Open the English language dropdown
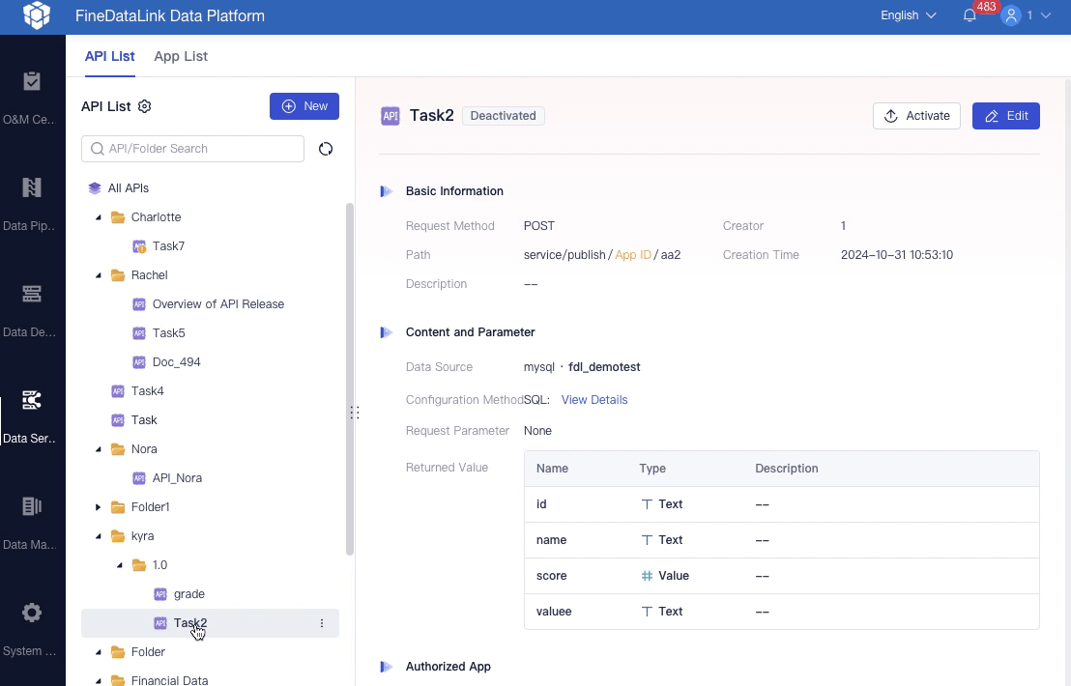 coord(908,15)
